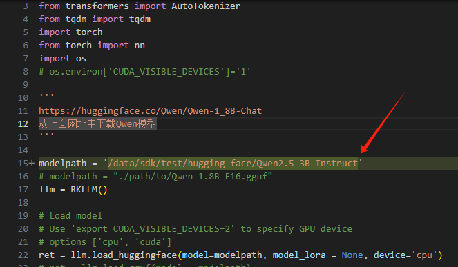The image size is (458, 267).
Task: Click 'device='cpu'' argument on line 22
Action: [405, 255]
